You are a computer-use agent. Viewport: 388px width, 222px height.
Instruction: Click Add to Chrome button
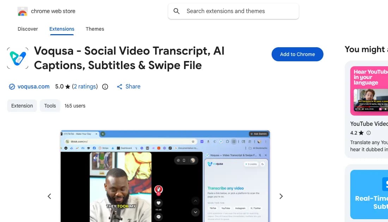click(297, 54)
